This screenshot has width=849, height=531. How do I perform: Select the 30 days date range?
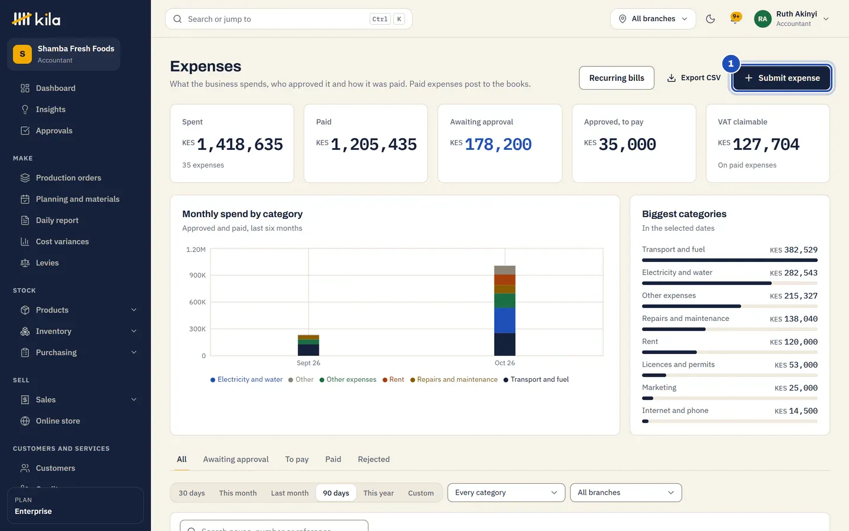point(192,493)
